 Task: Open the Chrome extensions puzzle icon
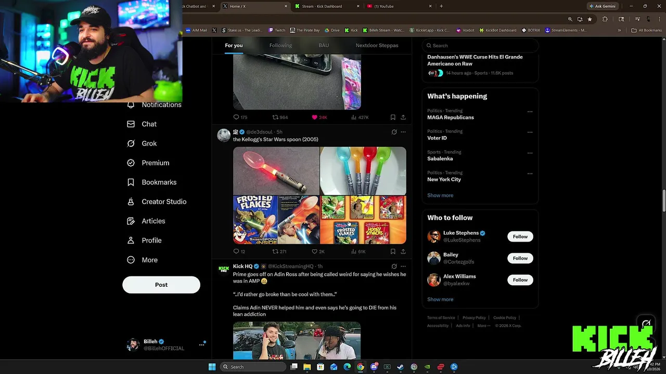click(x=605, y=19)
